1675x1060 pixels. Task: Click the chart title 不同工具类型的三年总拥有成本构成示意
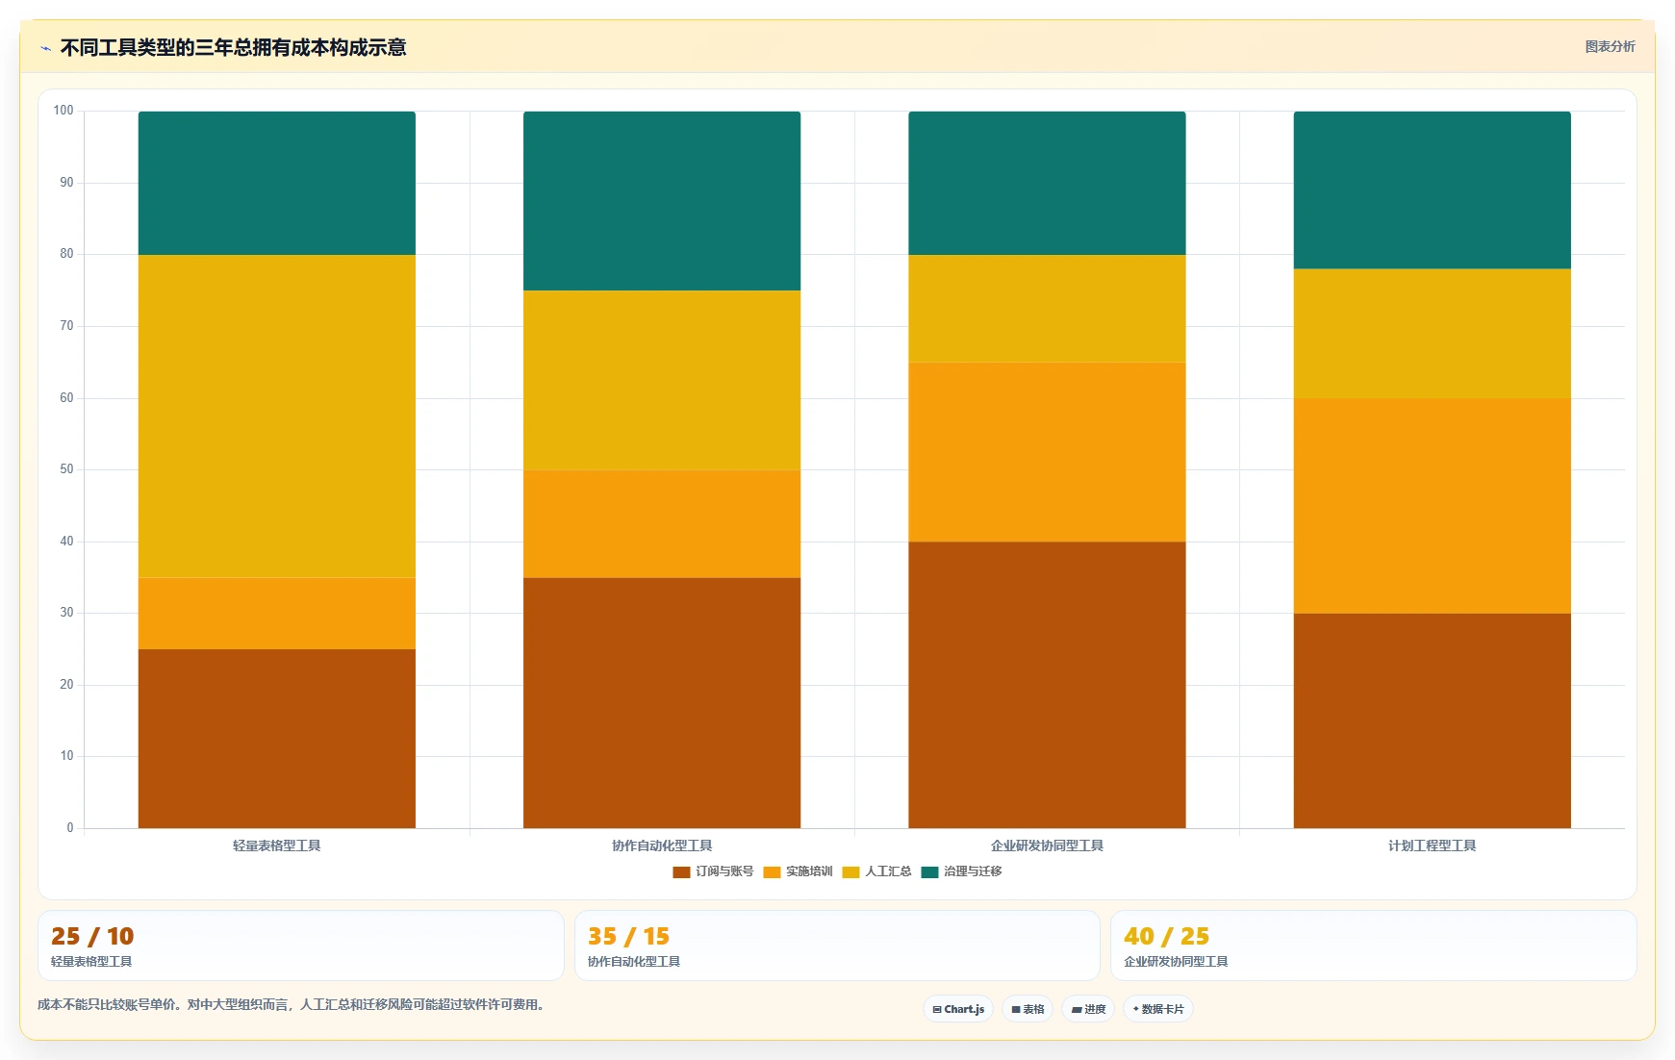tap(233, 47)
